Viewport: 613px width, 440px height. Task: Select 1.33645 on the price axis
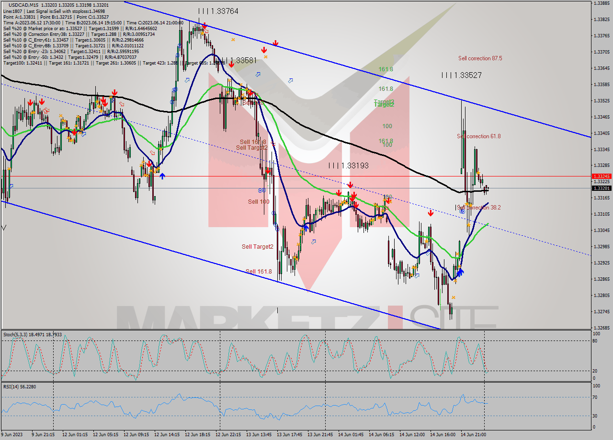click(601, 68)
